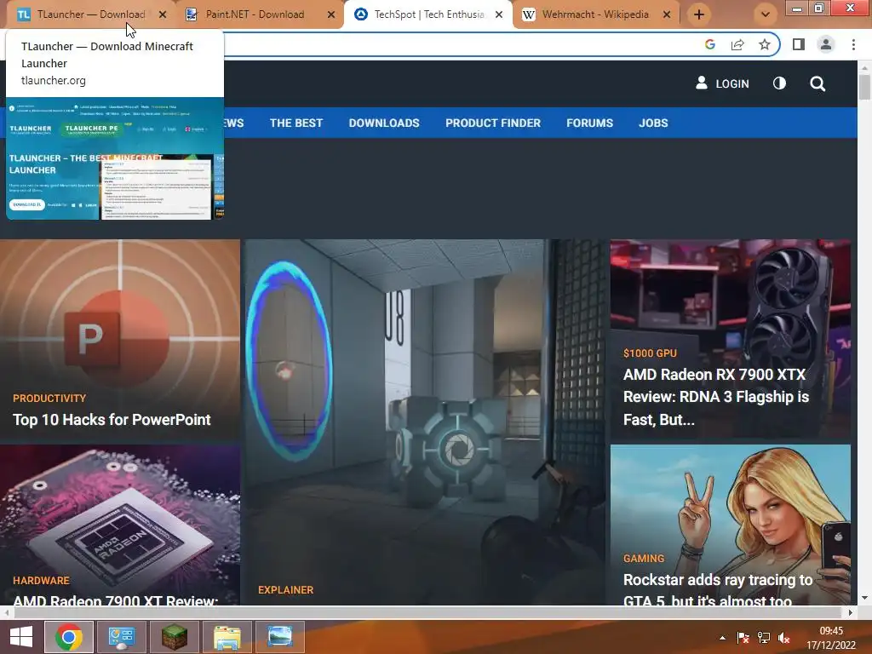Click the Google search icon in address bar

pyautogui.click(x=709, y=44)
